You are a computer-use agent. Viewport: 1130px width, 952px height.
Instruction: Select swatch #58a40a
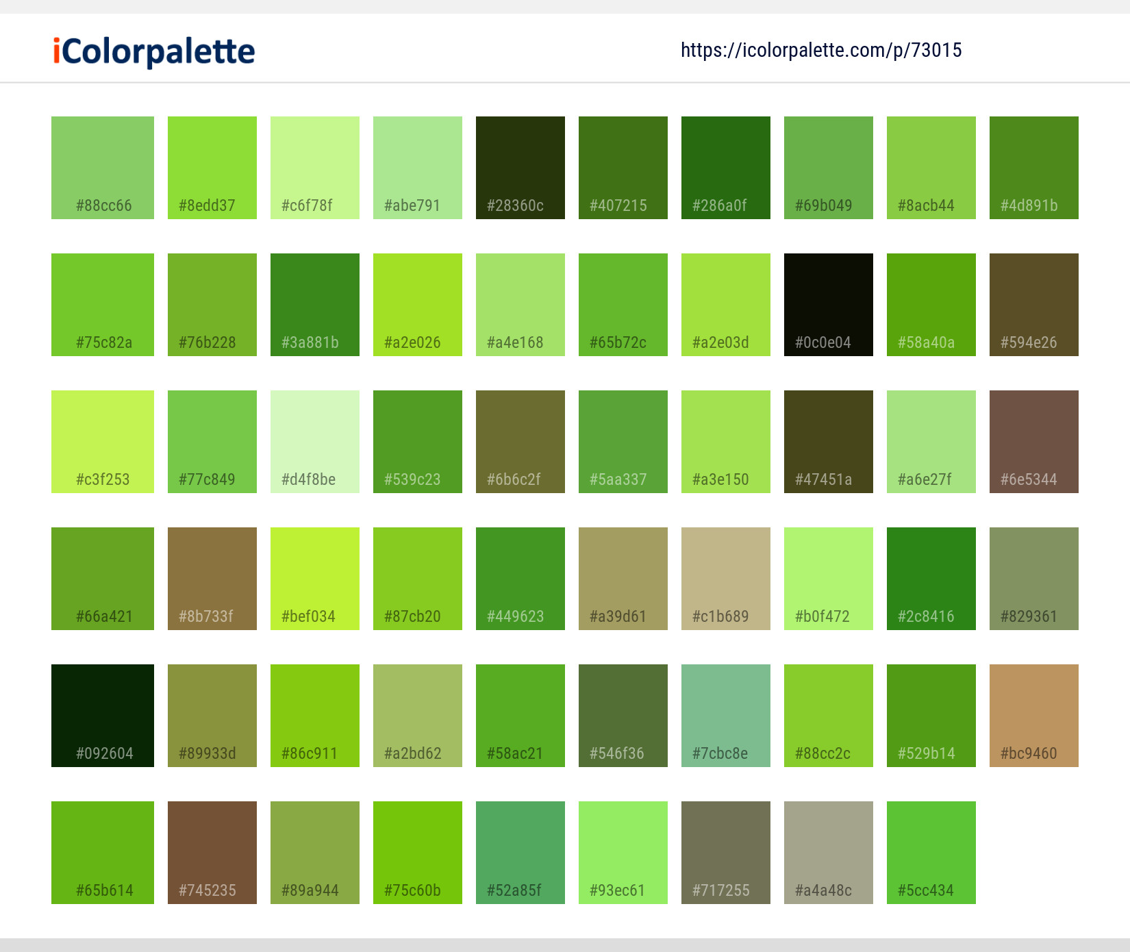(931, 305)
